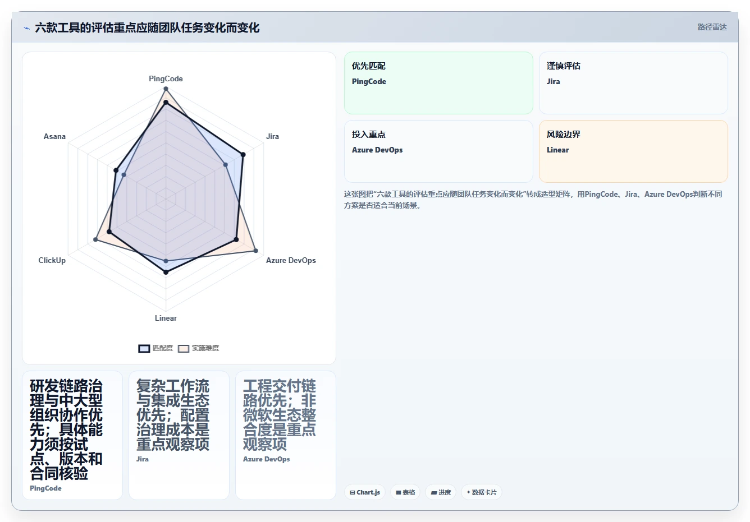The height and width of the screenshot is (522, 750).
Task: Click the PingCode caption under the first summary card
Action: [x=45, y=488]
